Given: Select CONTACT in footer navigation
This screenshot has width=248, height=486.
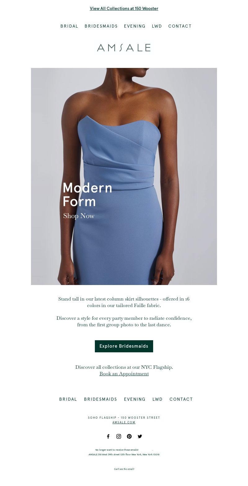Looking at the screenshot, I should pyautogui.click(x=181, y=399).
